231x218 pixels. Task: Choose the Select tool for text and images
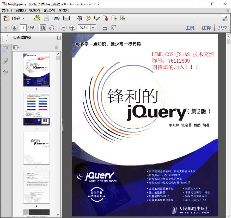(43, 28)
